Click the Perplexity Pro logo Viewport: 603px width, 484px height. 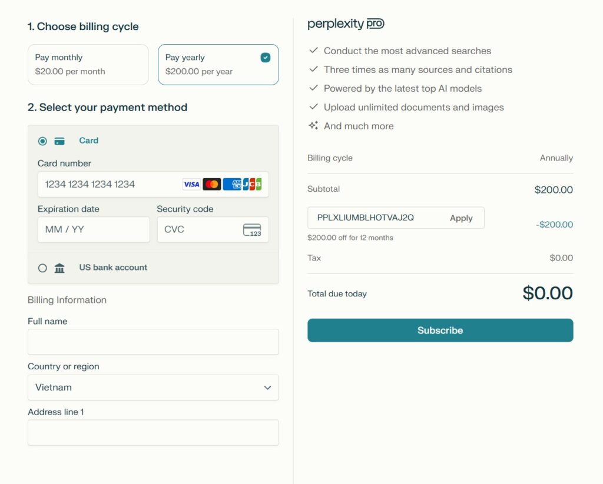[346, 24]
